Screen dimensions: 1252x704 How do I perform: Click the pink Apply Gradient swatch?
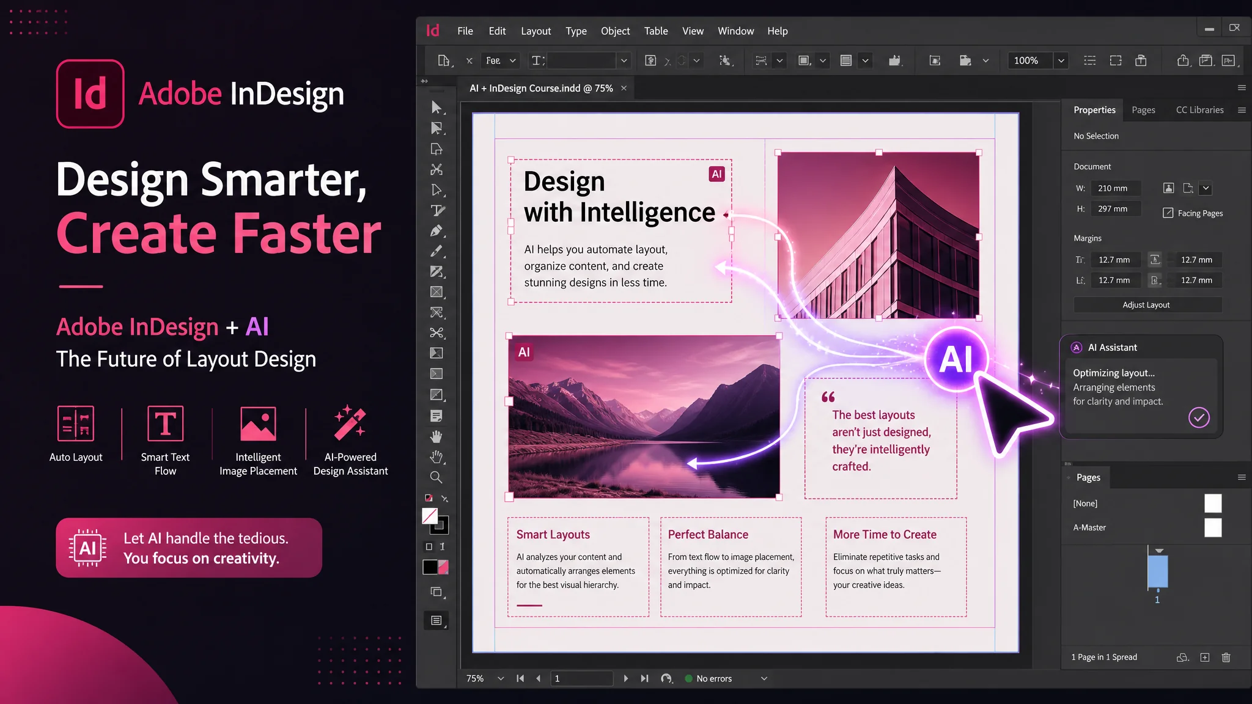click(x=443, y=567)
